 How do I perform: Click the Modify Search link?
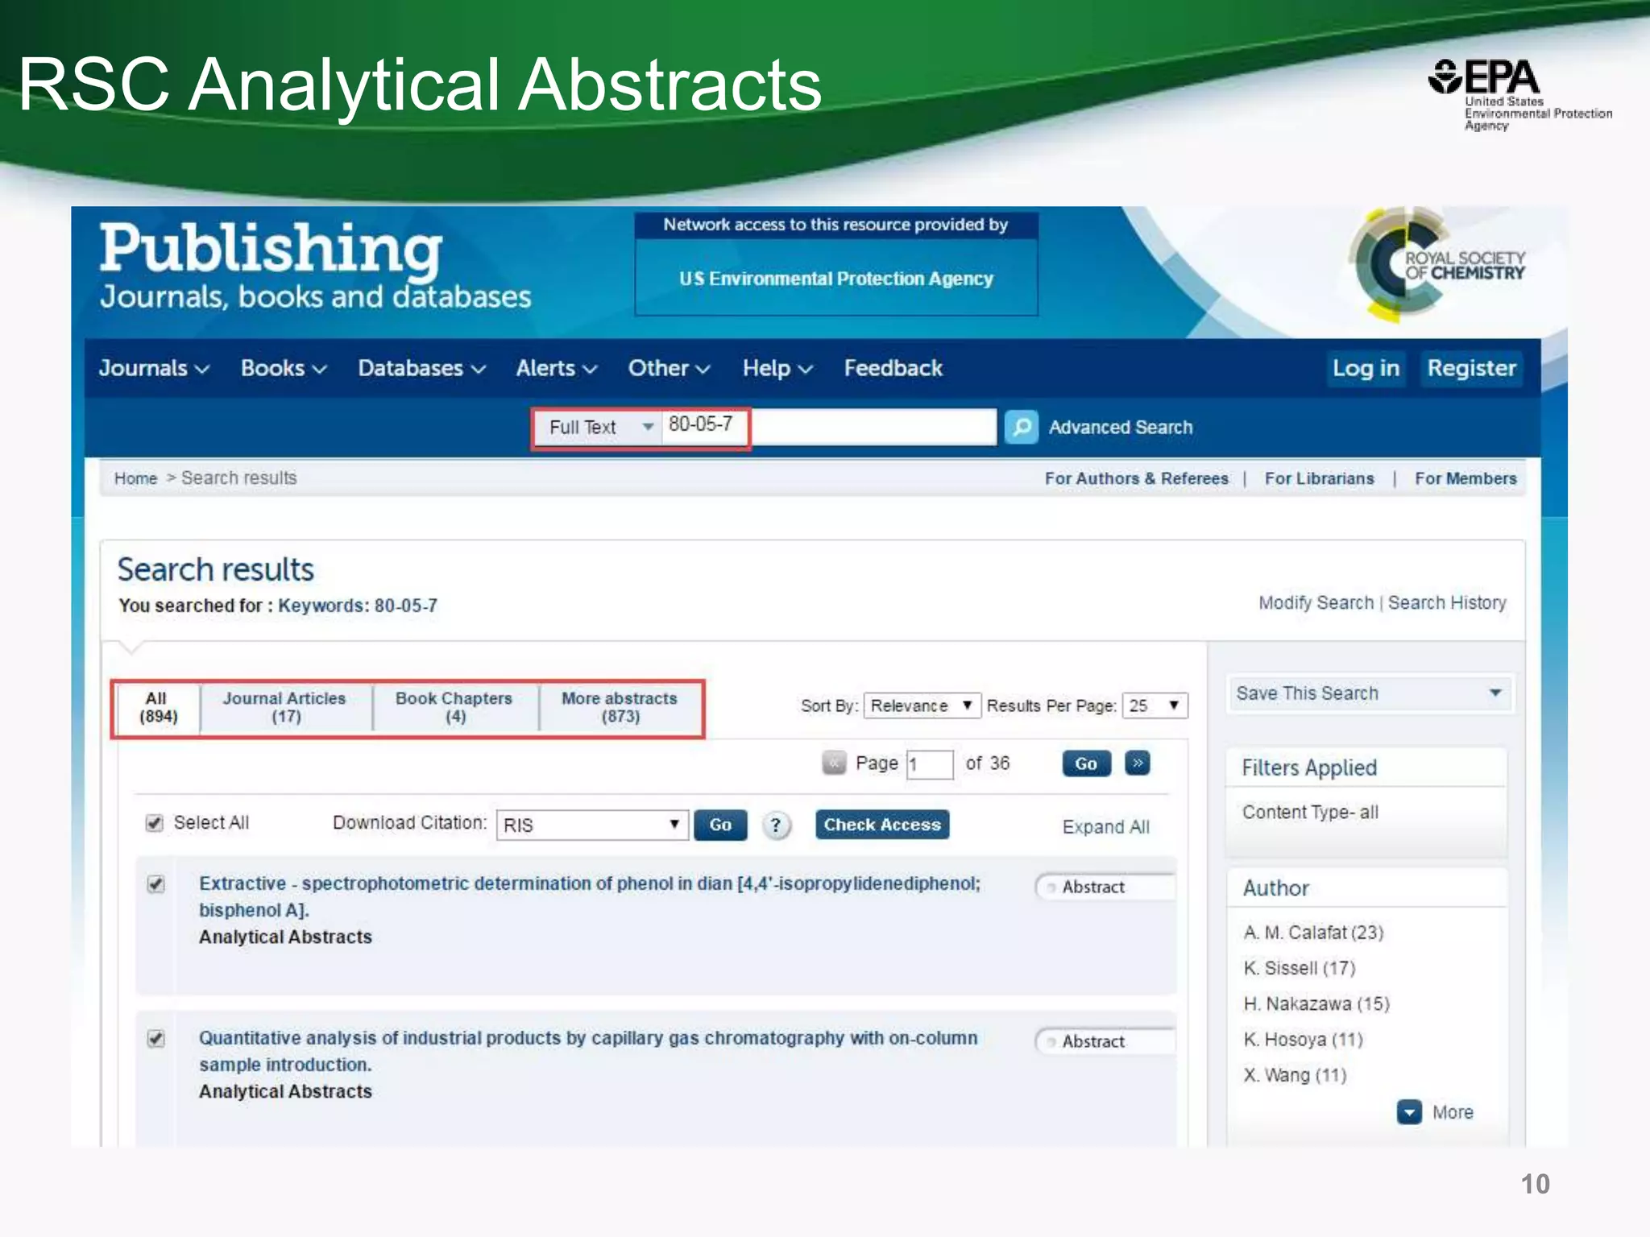point(1316,602)
